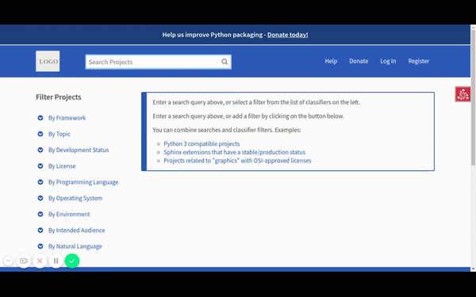Viewport: 476px width, 297px height.
Task: Click the scrollbar down arrow
Action: pos(473,268)
